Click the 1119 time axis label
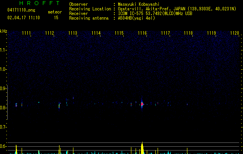 coord(212,33)
